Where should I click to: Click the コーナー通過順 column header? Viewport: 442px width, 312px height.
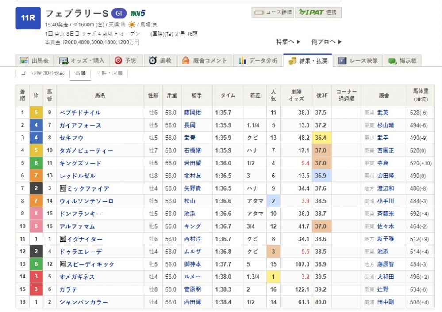point(346,95)
